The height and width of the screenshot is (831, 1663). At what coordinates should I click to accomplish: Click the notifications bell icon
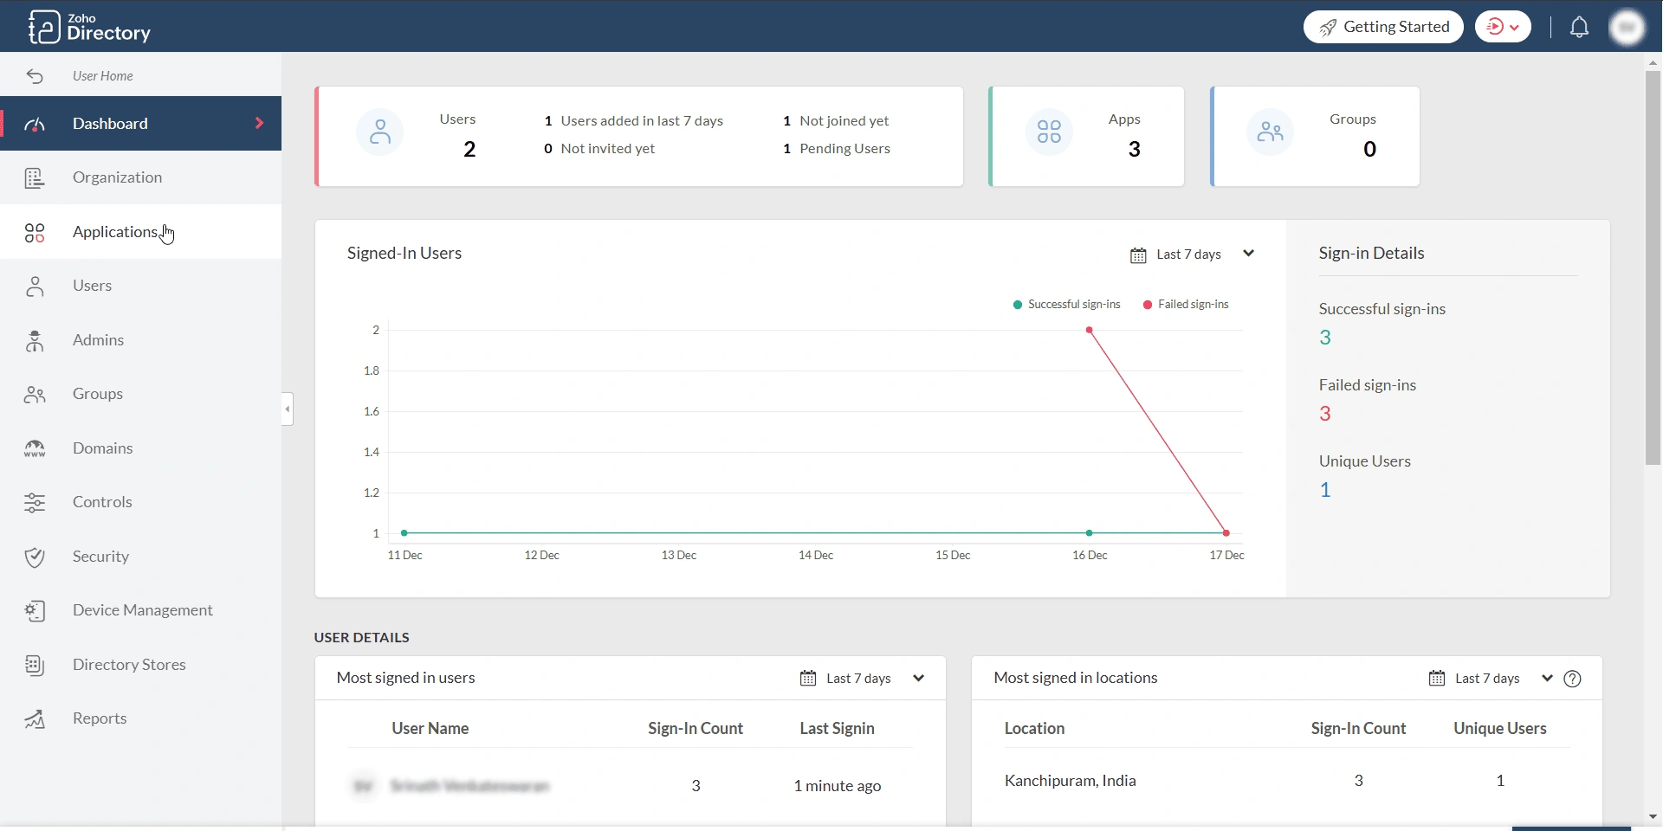pyautogui.click(x=1579, y=28)
